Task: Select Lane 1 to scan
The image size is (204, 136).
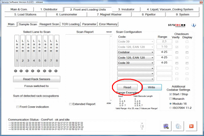Action: [x=16, y=51]
